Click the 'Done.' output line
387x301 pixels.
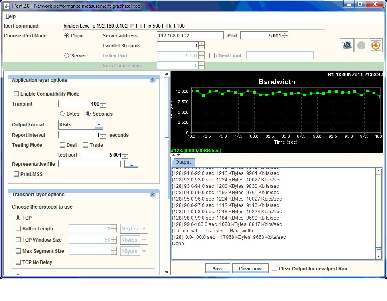(x=178, y=244)
